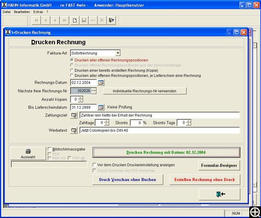Click the Zahltage stepper arrows

107,123
